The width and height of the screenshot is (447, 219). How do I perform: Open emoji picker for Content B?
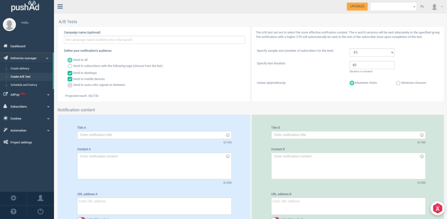pyautogui.click(x=422, y=156)
